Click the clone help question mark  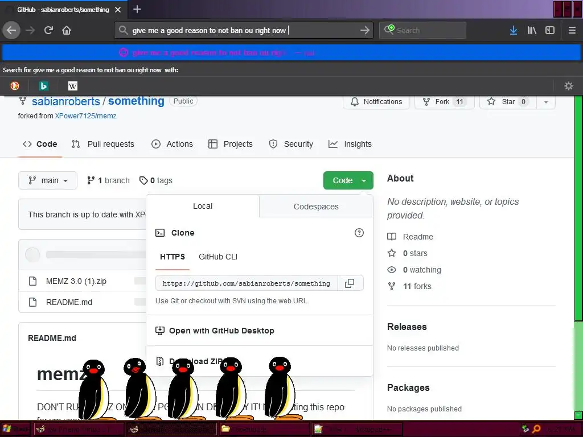click(359, 233)
